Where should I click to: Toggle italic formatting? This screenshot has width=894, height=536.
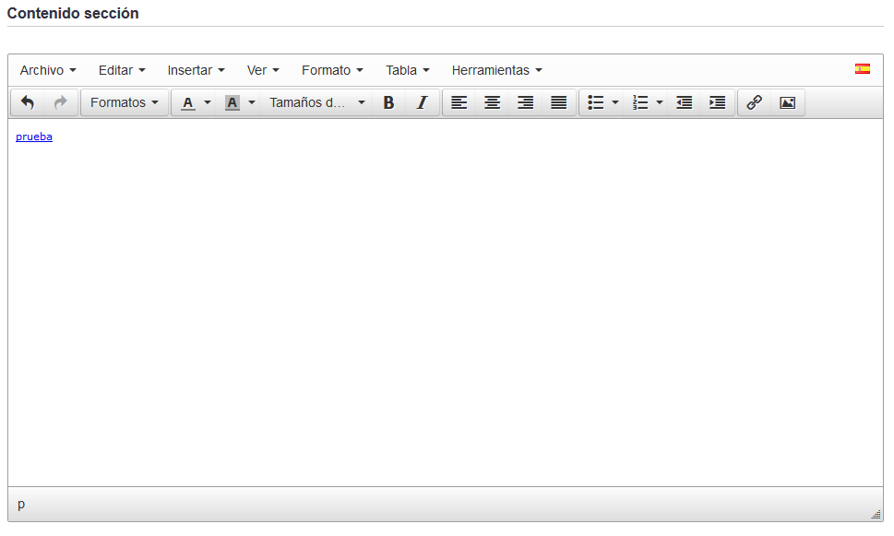coord(422,102)
